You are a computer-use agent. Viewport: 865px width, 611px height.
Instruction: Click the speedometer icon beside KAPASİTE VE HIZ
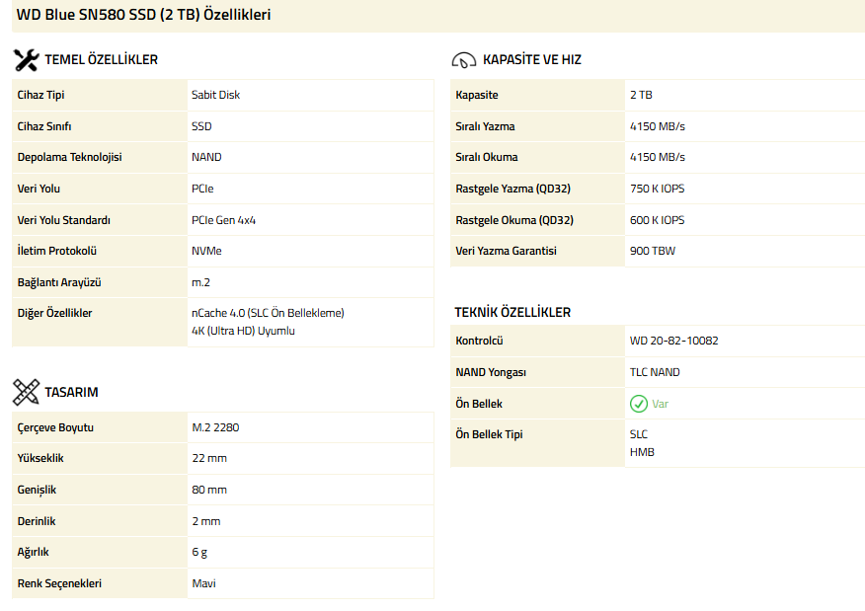[463, 60]
